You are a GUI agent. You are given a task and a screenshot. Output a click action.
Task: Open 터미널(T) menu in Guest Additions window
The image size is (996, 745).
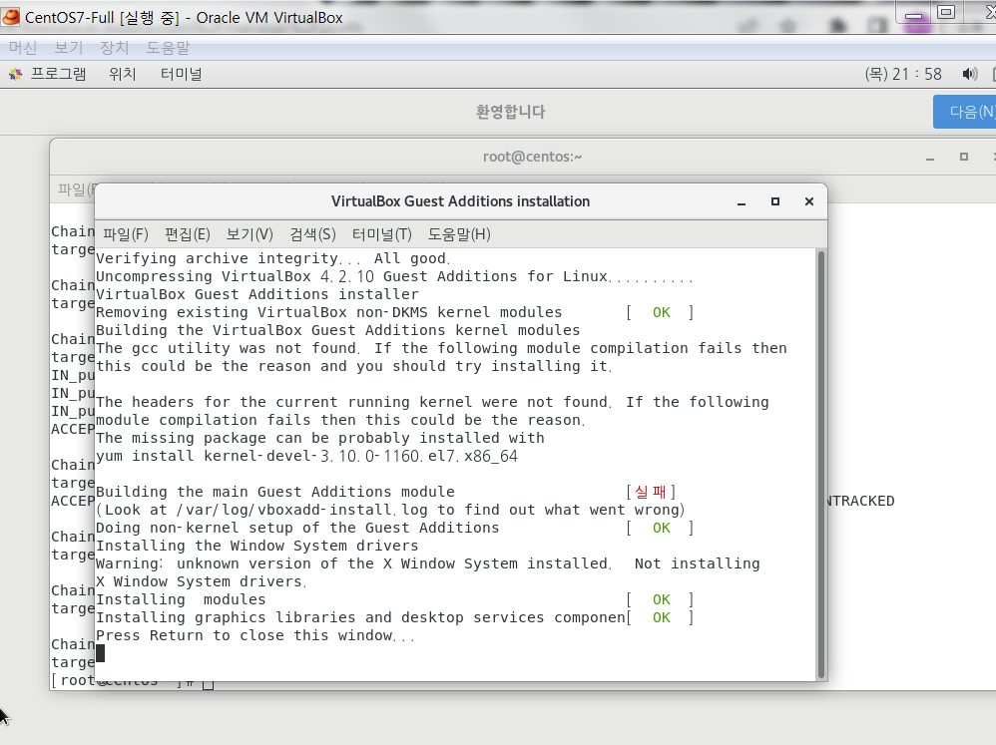click(x=382, y=234)
